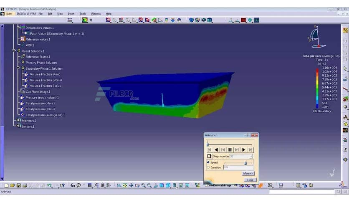Click the shading mode cylinder icon

(174, 185)
